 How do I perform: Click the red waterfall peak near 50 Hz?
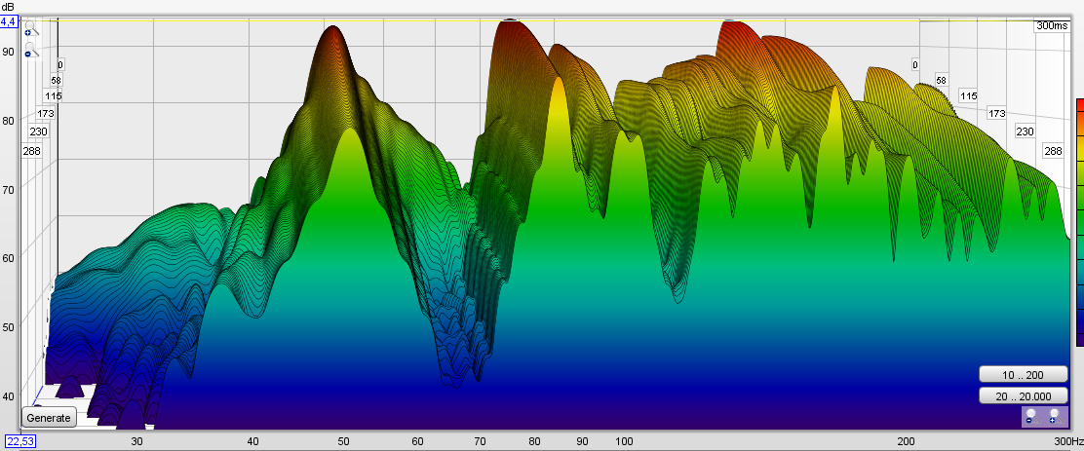click(x=334, y=39)
